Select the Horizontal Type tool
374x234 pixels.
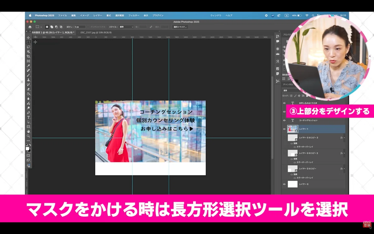click(28, 117)
